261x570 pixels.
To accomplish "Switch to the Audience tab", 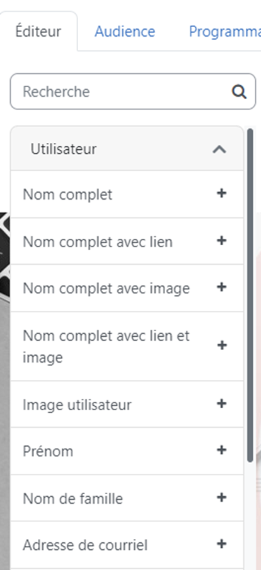I will point(125,32).
